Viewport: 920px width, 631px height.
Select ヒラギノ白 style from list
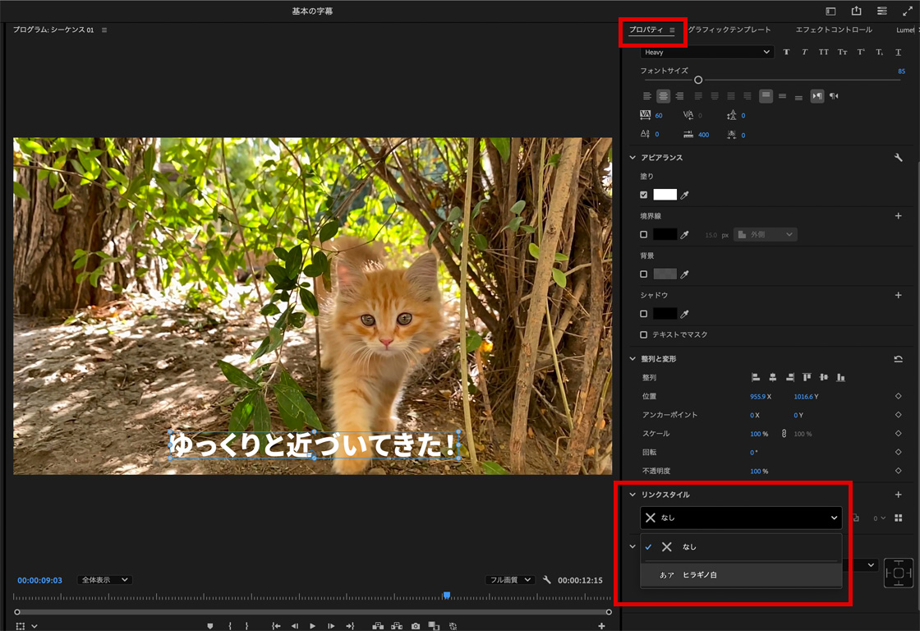741,575
